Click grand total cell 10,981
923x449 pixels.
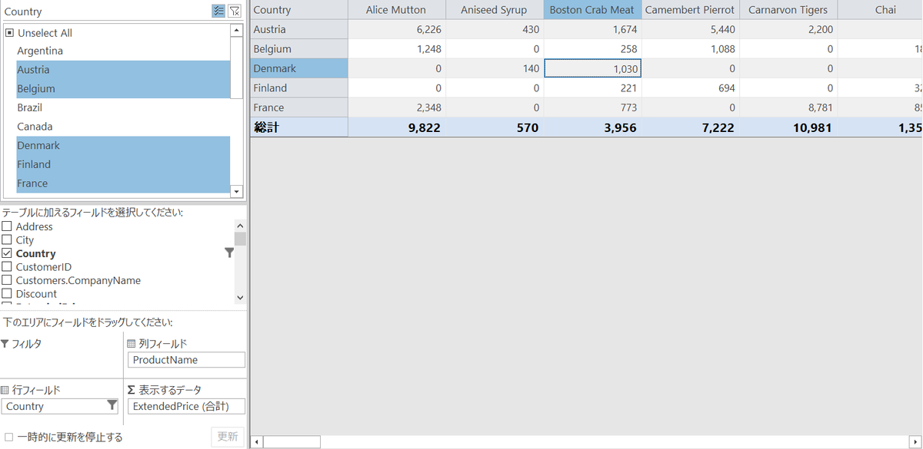[x=788, y=127]
